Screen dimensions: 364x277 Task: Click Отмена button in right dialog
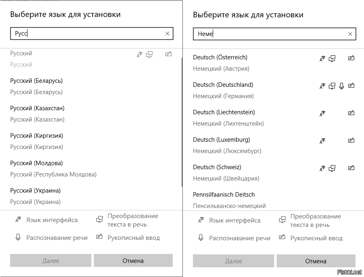point(316,261)
